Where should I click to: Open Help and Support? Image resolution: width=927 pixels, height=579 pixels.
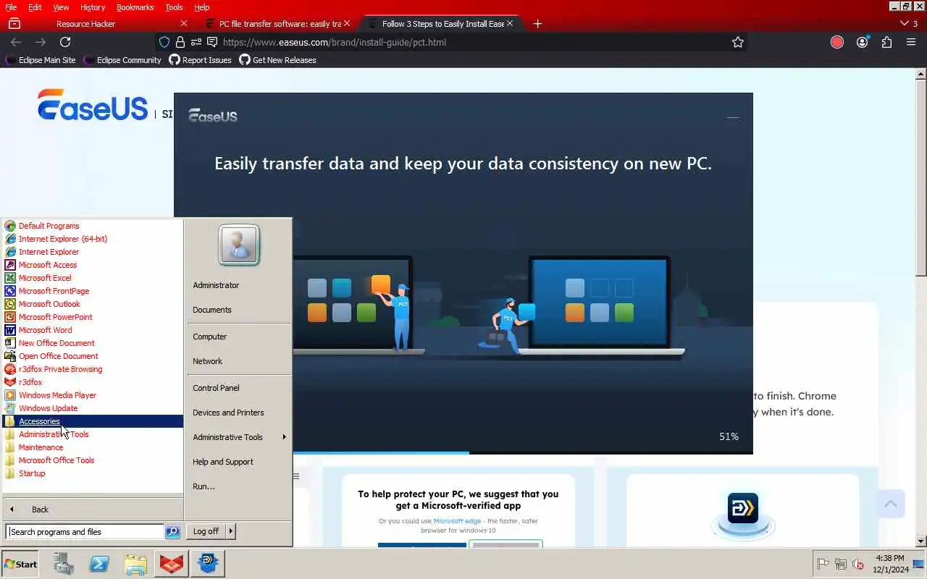coord(223,462)
